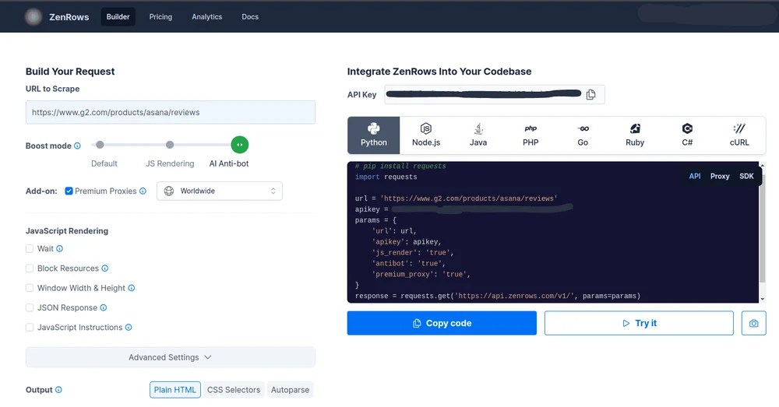Show info for JSON Response
The image size is (779, 407).
(x=104, y=307)
